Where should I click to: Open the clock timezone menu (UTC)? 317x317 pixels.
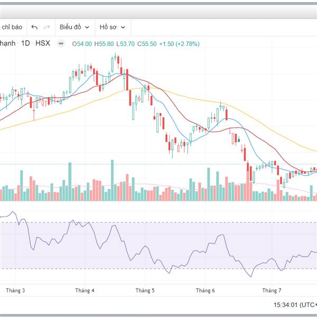tap(295, 305)
